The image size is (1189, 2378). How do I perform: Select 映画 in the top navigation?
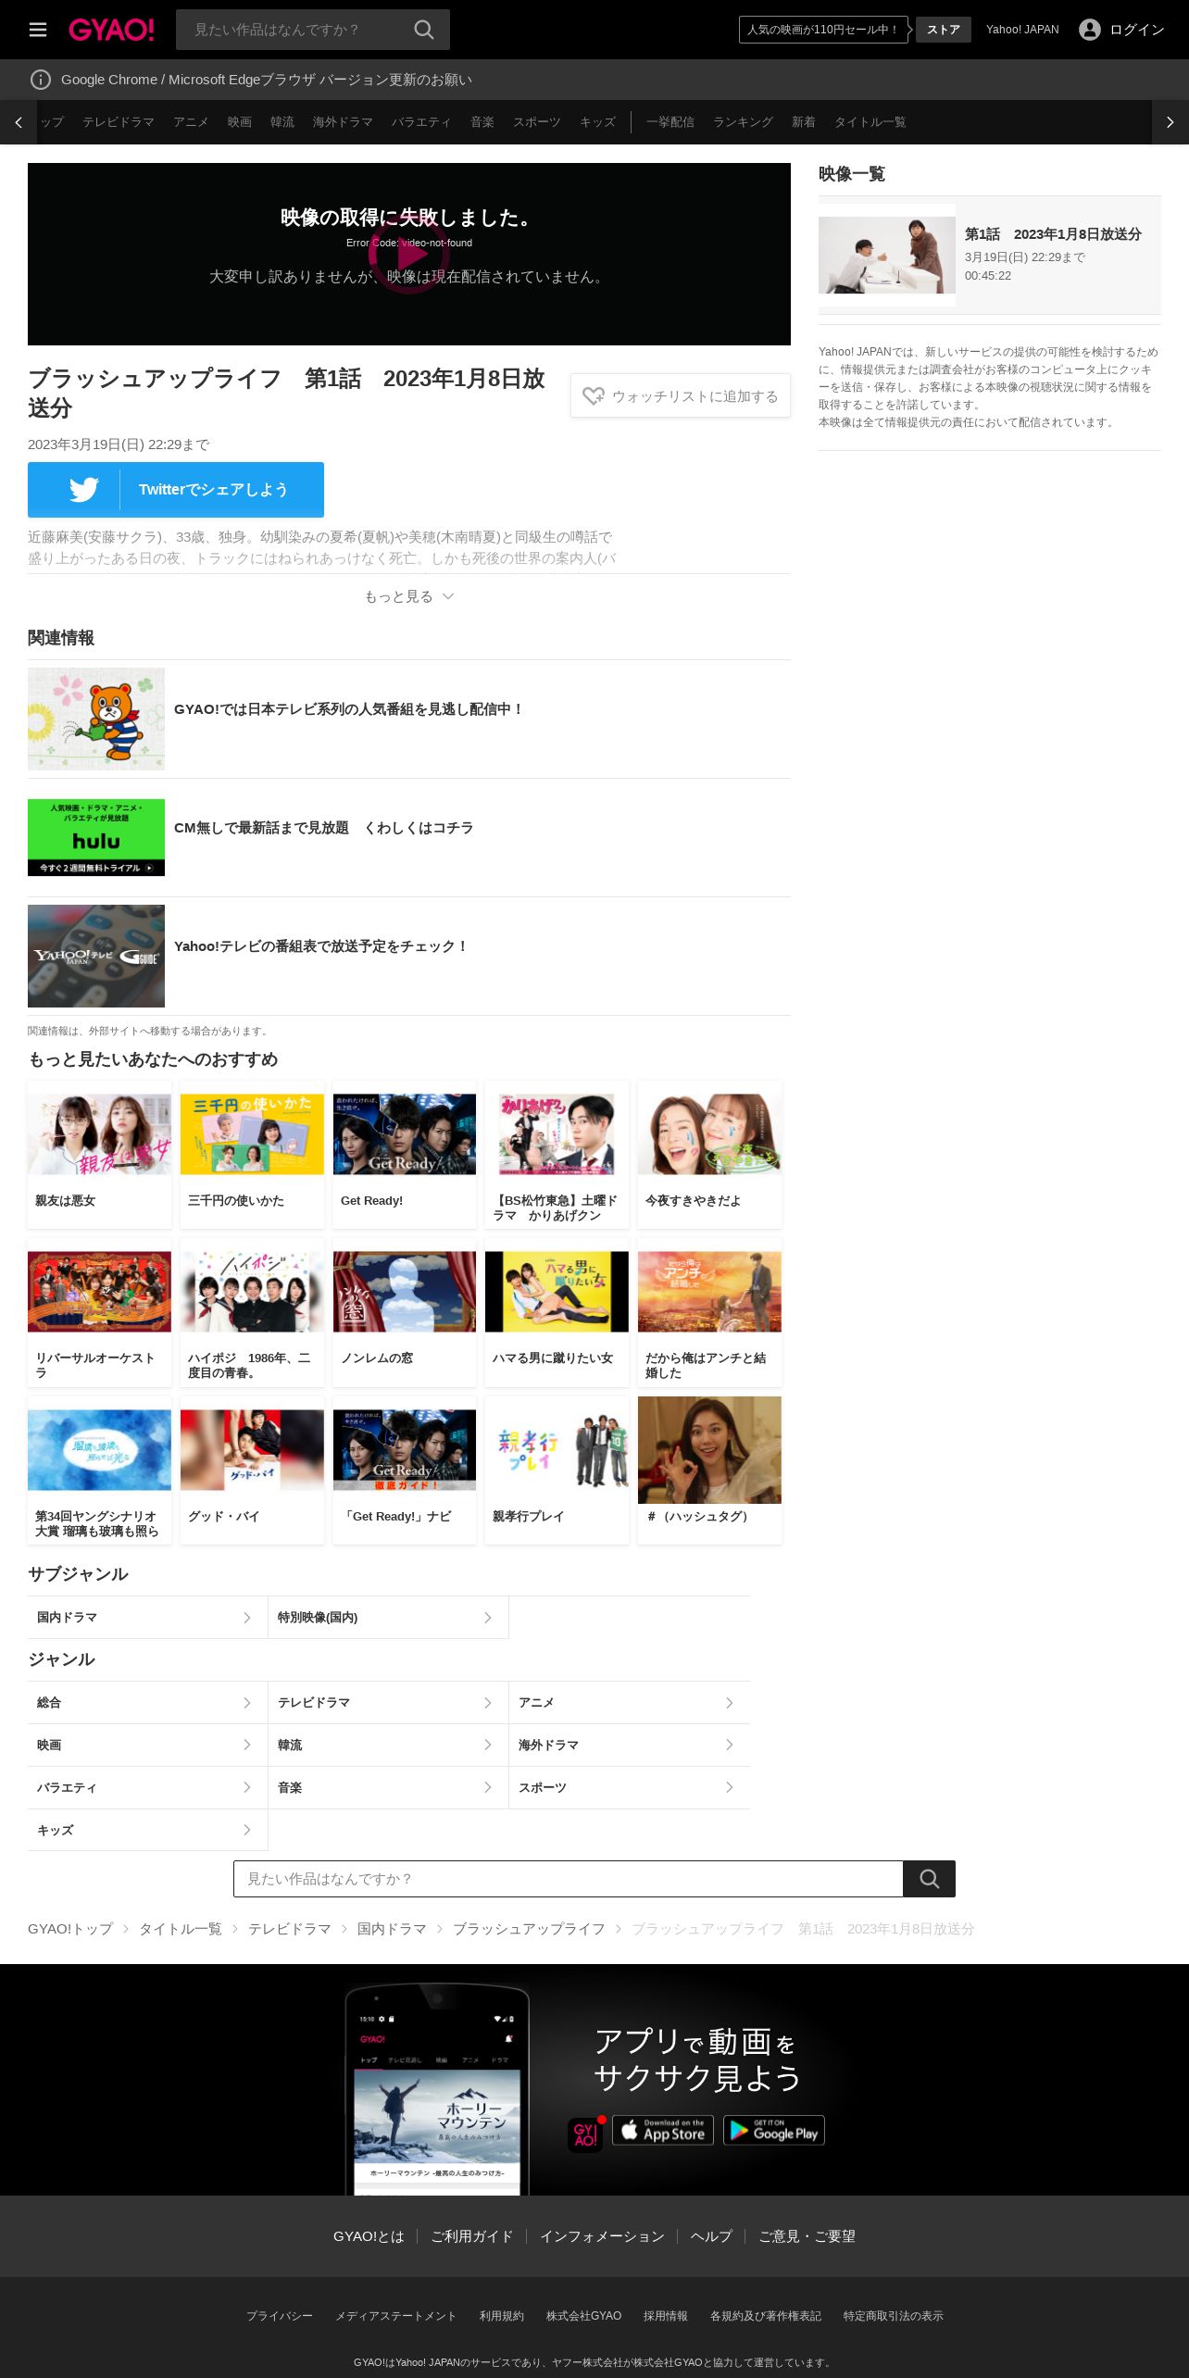(240, 122)
